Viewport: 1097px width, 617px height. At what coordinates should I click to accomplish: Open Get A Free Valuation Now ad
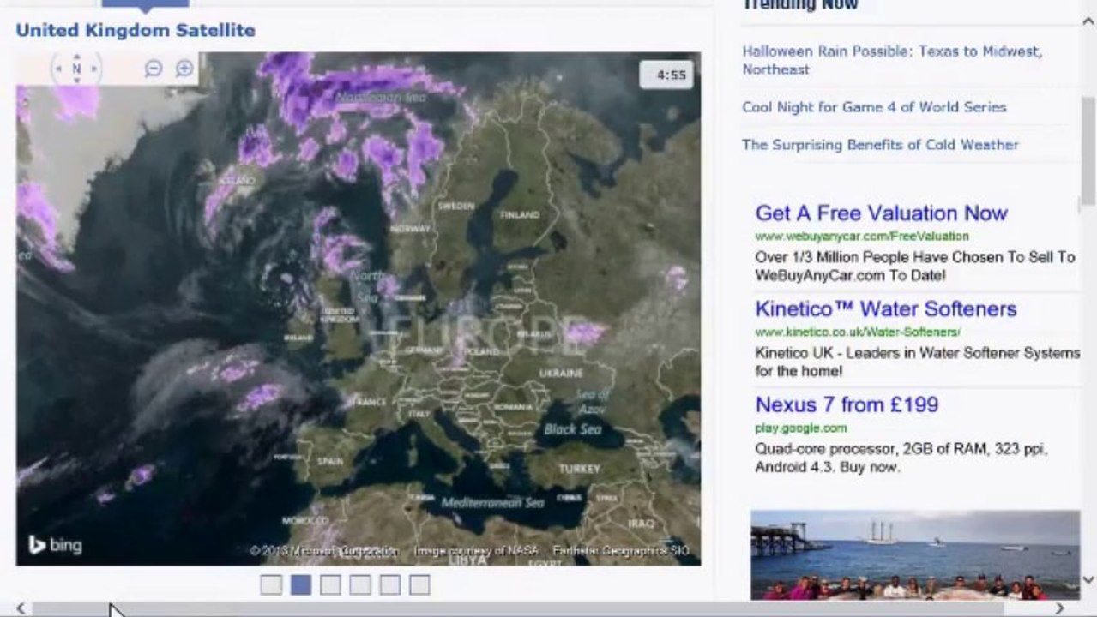[881, 213]
